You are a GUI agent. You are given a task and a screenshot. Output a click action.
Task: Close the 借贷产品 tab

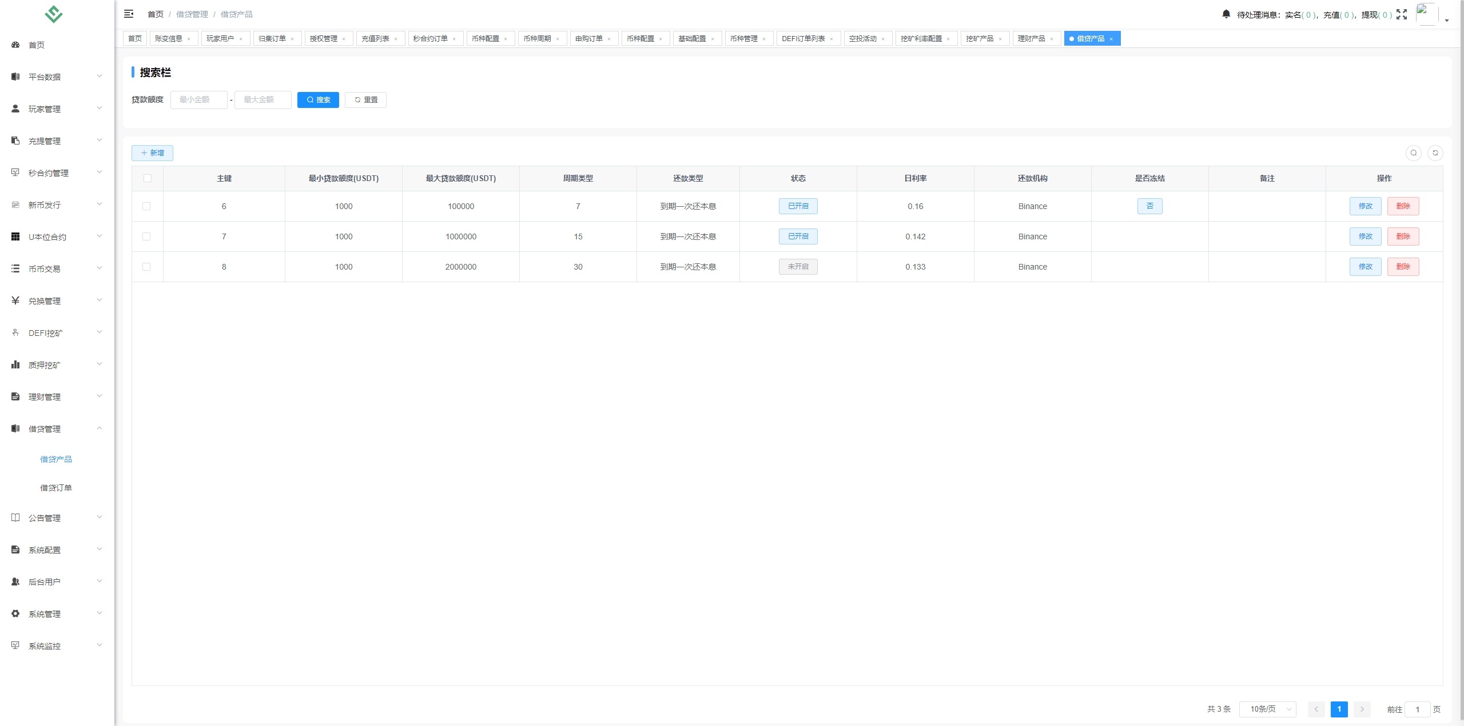pos(1111,39)
